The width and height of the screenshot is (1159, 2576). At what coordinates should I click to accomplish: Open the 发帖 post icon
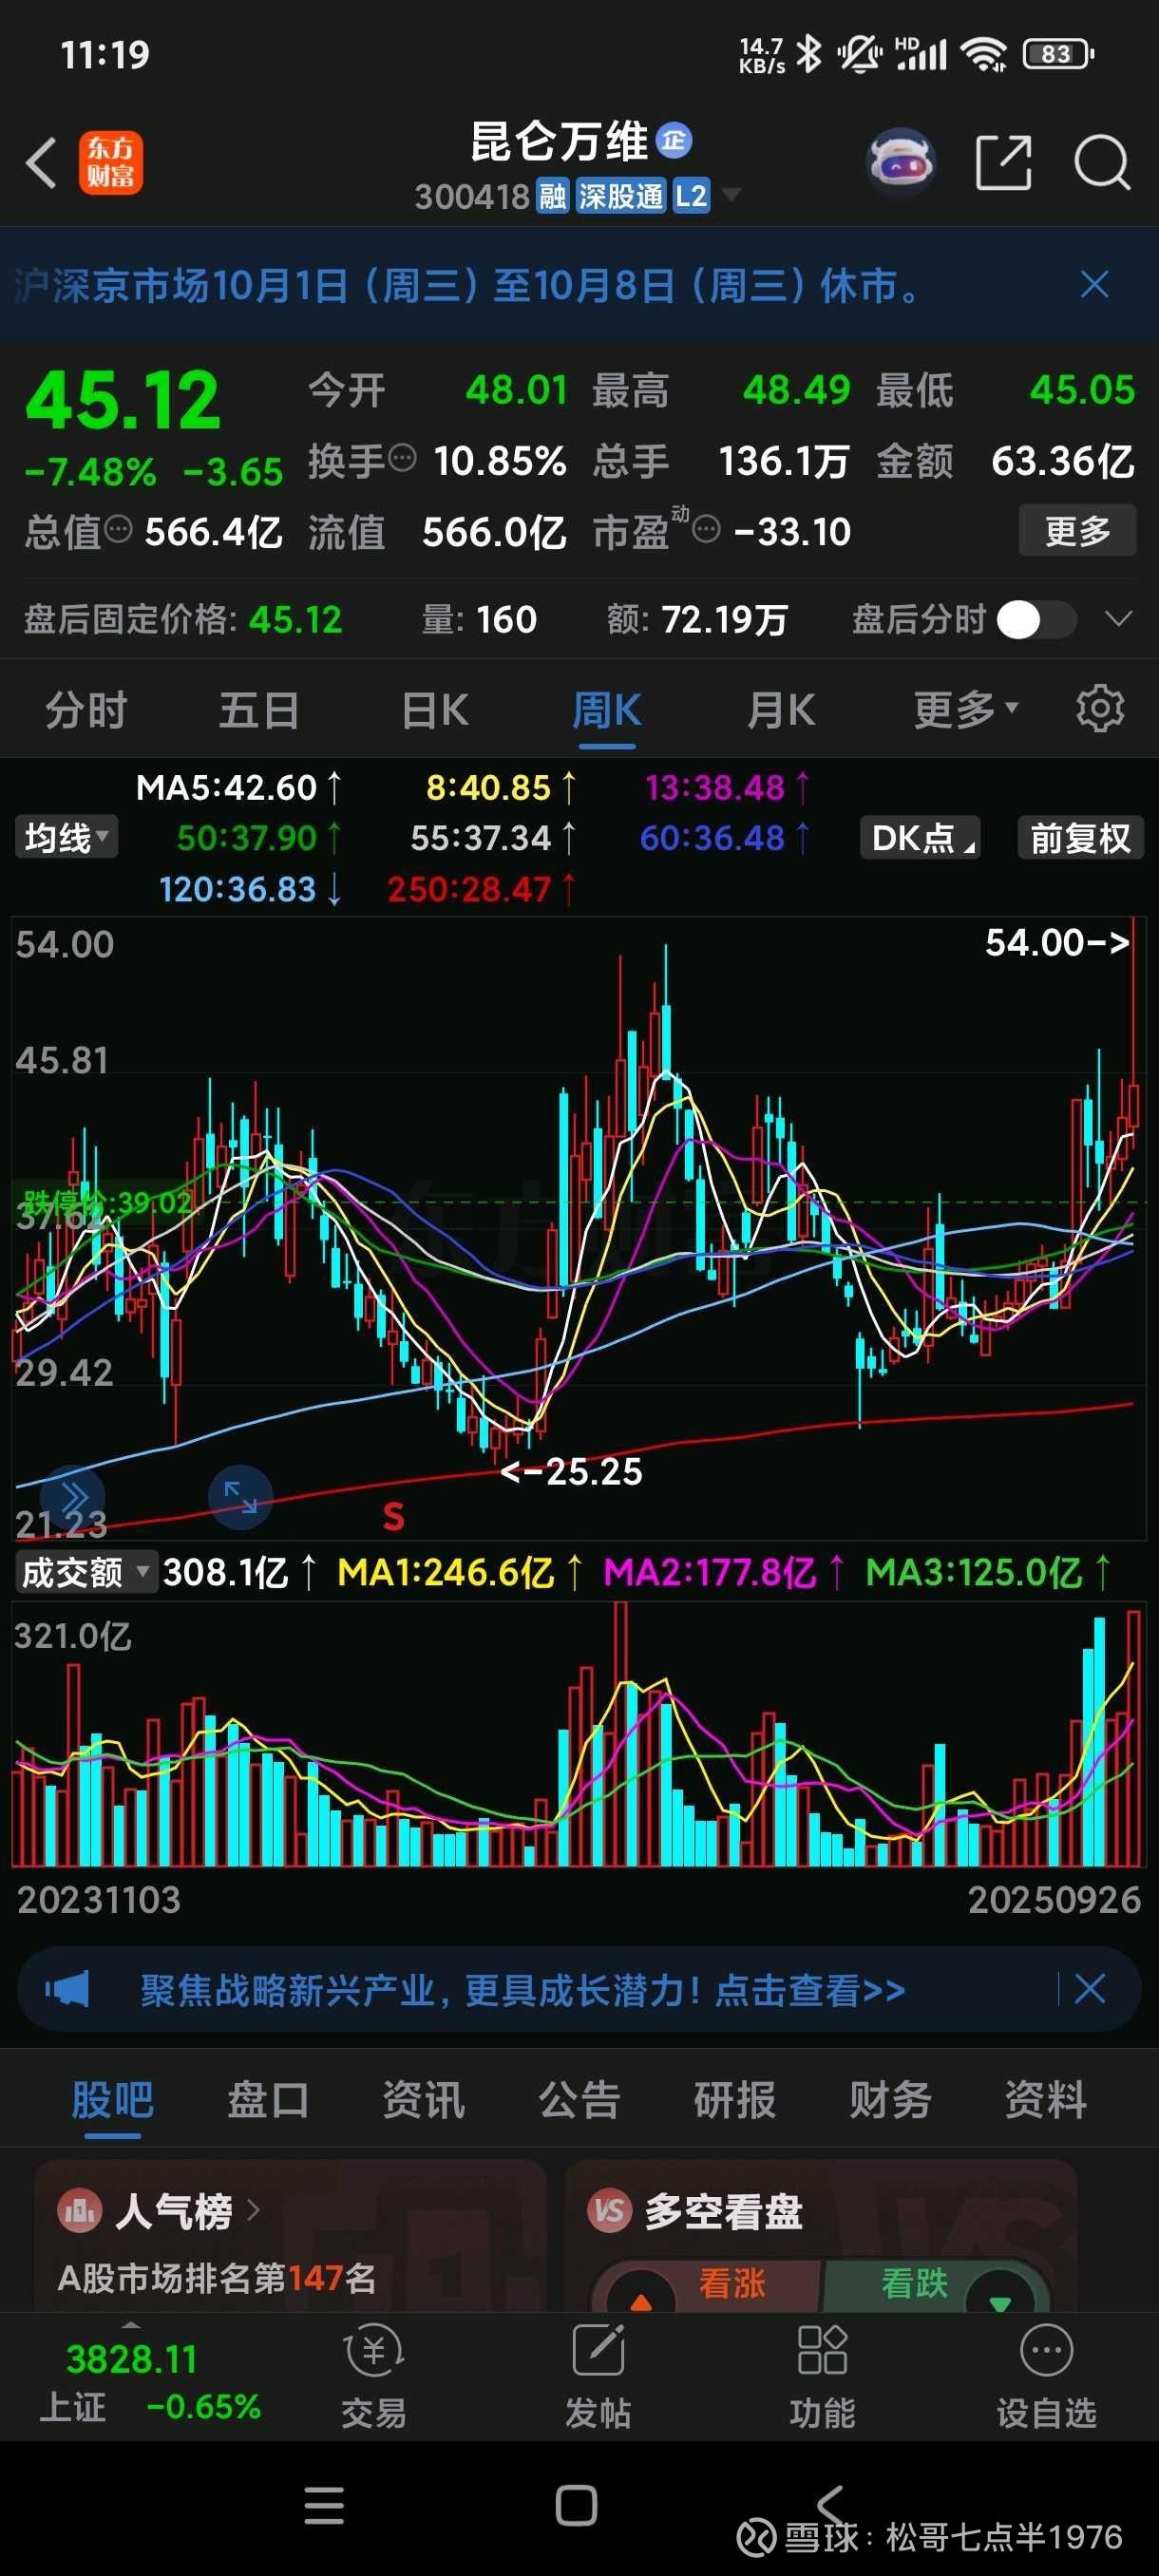pos(598,2377)
